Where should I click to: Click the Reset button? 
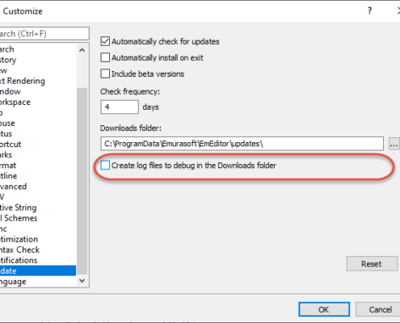click(372, 263)
